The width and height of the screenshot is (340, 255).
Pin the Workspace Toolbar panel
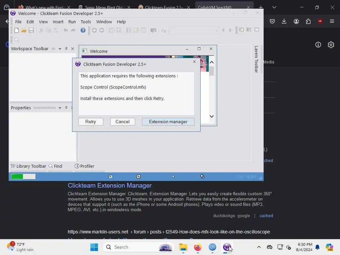(x=66, y=48)
